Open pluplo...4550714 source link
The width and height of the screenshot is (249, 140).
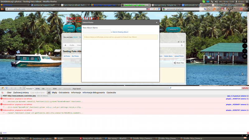coord(237,99)
